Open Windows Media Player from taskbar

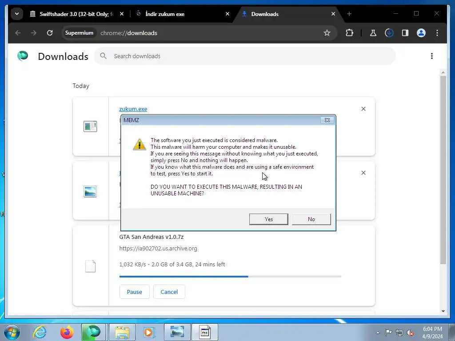[x=149, y=332]
